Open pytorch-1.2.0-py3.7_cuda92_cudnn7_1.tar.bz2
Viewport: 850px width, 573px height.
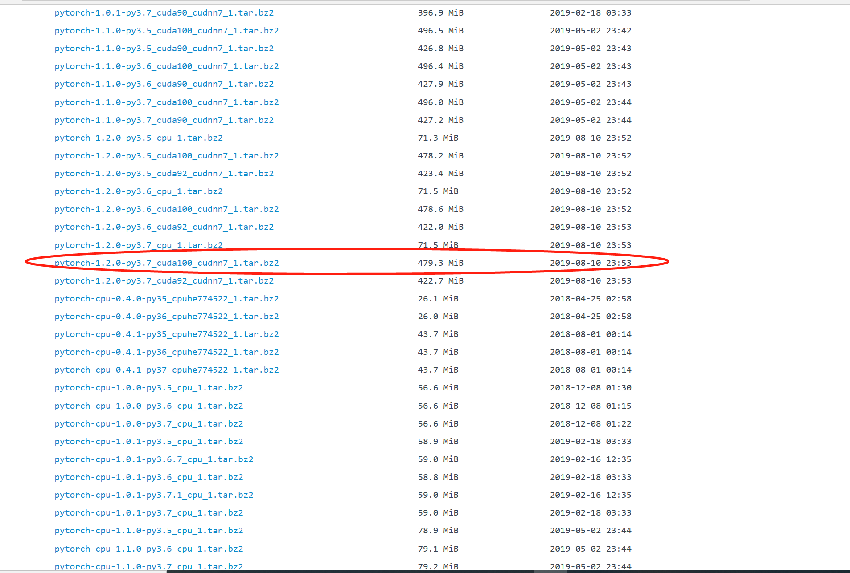164,281
